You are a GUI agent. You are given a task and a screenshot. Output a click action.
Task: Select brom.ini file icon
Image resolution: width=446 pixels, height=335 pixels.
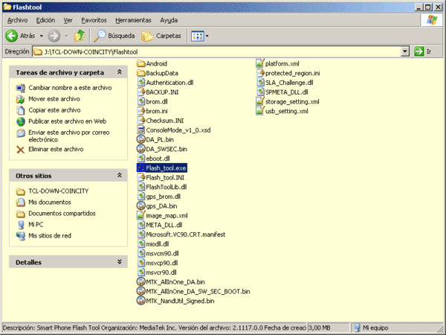click(x=140, y=111)
